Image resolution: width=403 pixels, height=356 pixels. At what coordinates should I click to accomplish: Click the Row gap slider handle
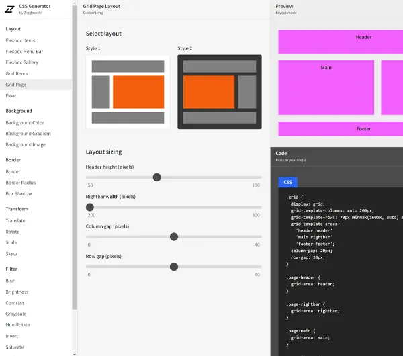174,267
